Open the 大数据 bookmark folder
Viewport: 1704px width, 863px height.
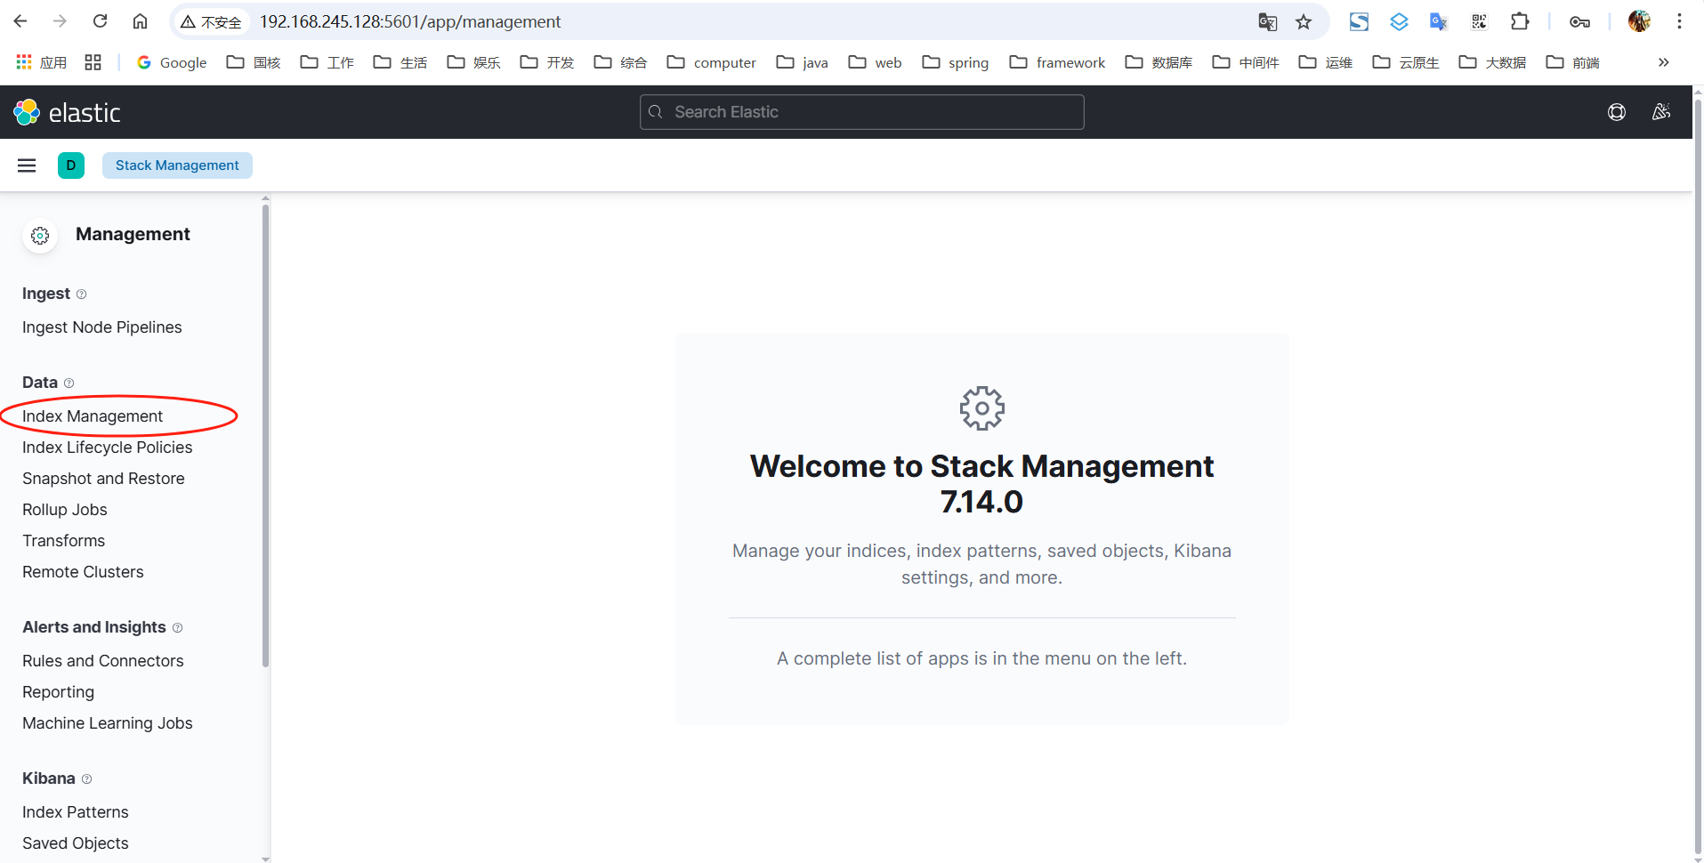pos(1492,62)
